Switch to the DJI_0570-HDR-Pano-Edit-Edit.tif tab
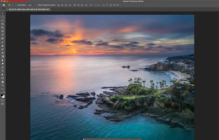Viewport: 219px width, 140px height. pos(29,9)
